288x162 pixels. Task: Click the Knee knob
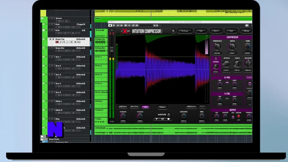[x=247, y=47]
